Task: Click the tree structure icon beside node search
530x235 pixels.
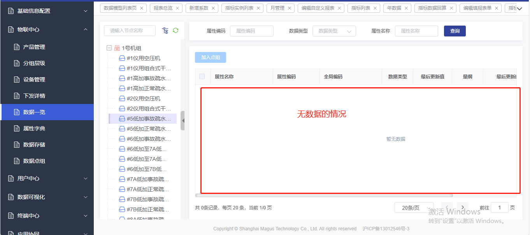Action: point(165,31)
